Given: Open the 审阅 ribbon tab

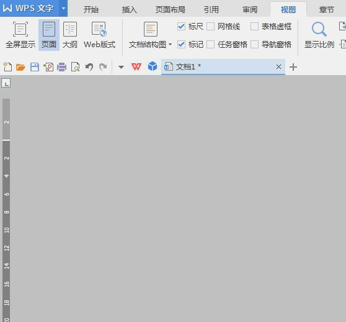Looking at the screenshot, I should click(x=250, y=9).
